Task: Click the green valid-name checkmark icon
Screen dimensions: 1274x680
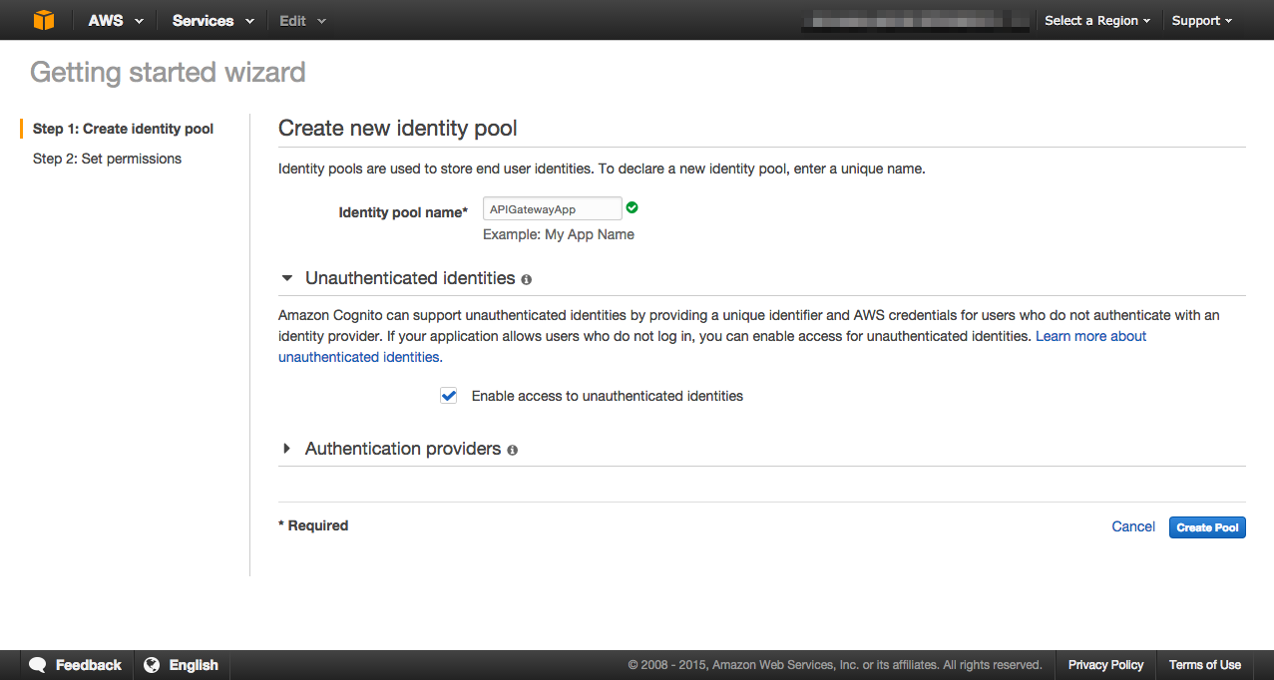Action: (633, 208)
